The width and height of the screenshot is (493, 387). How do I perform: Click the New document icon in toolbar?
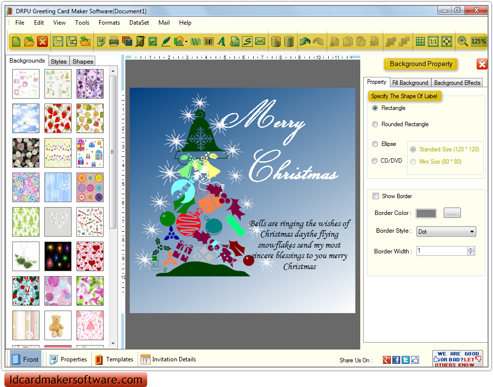click(16, 42)
